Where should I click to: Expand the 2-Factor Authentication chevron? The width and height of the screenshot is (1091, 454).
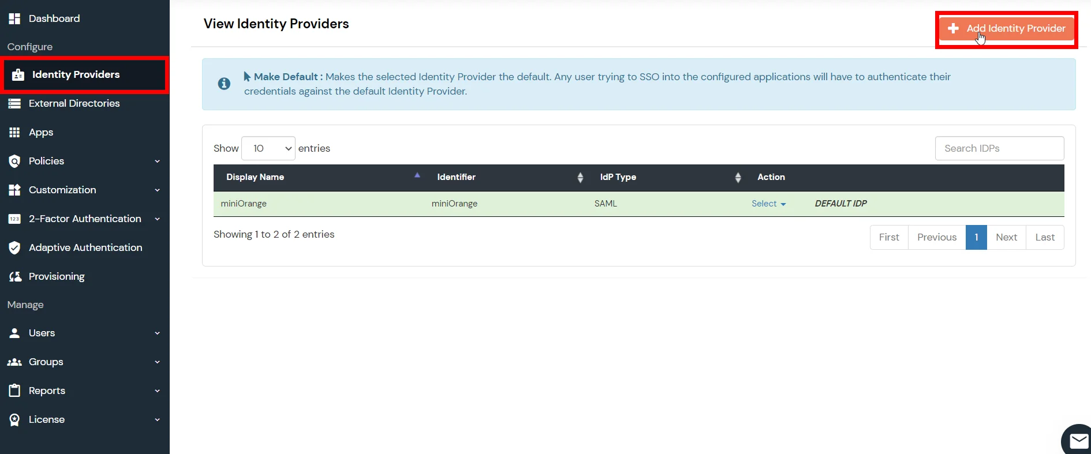click(x=157, y=219)
